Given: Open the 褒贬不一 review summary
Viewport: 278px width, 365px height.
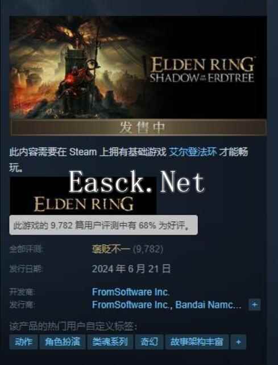Looking at the screenshot, I should (111, 250).
